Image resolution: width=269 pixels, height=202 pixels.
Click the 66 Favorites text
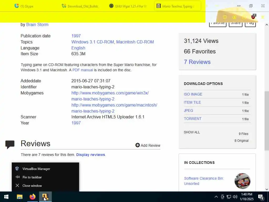[200, 51]
